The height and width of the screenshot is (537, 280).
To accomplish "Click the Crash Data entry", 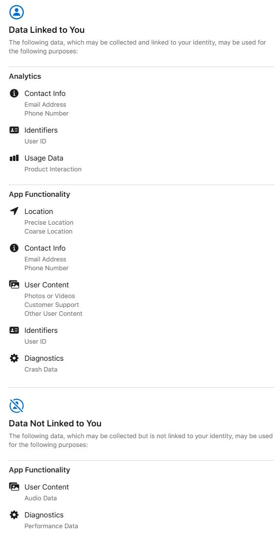I will coord(41,370).
